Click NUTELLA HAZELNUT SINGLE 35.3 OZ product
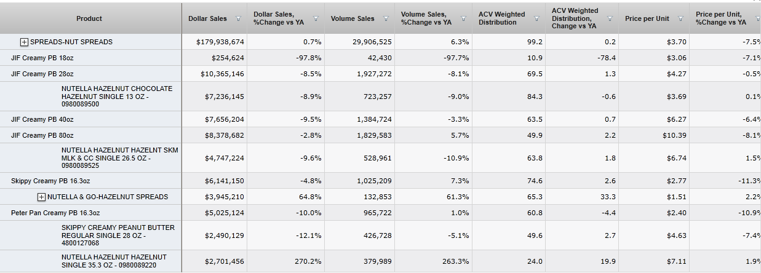Image resolution: width=761 pixels, height=273 pixels. click(114, 261)
